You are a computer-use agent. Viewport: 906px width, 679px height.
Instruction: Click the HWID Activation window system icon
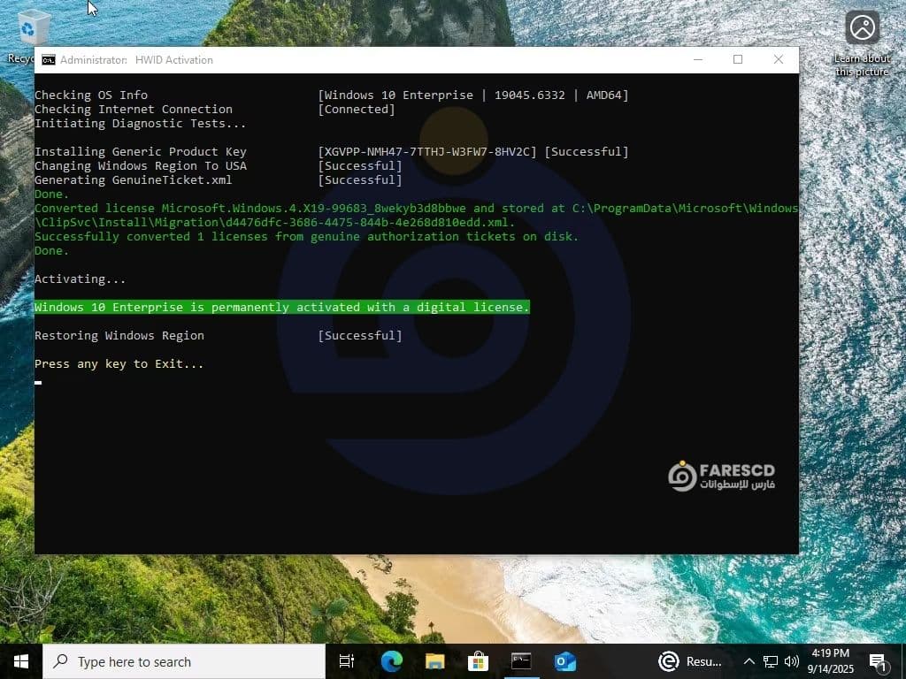pyautogui.click(x=49, y=60)
